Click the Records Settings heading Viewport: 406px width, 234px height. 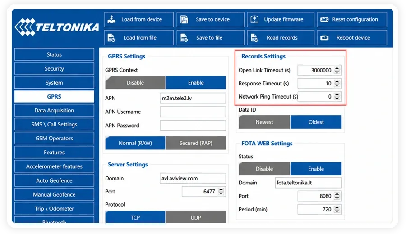pyautogui.click(x=263, y=56)
